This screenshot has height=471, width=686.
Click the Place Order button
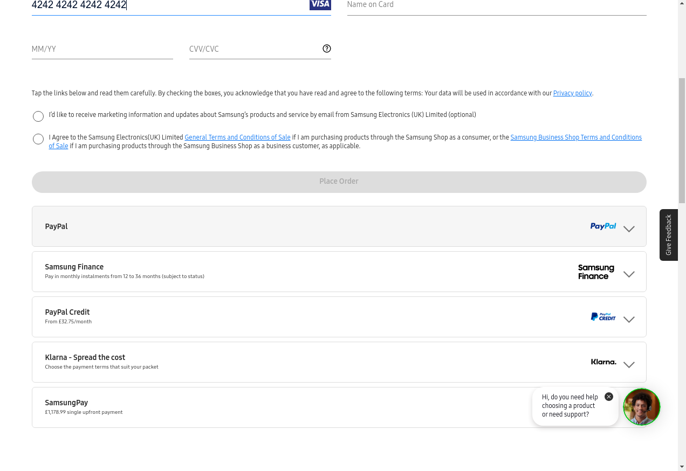pos(339,182)
